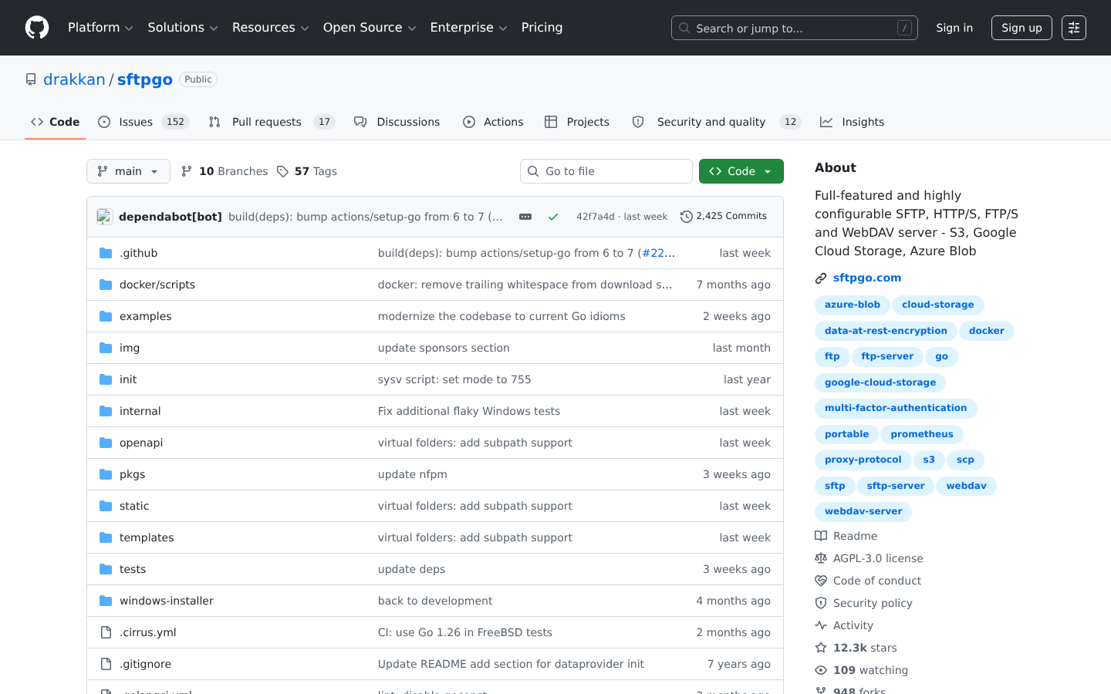Click the GitHub logo icon
The height and width of the screenshot is (694, 1111).
pos(37,28)
